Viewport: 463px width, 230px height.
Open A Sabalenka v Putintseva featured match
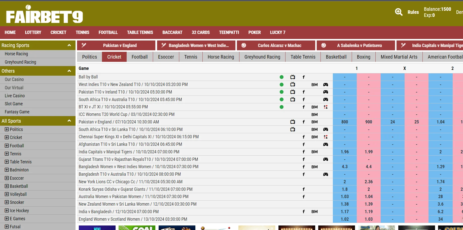pos(356,45)
